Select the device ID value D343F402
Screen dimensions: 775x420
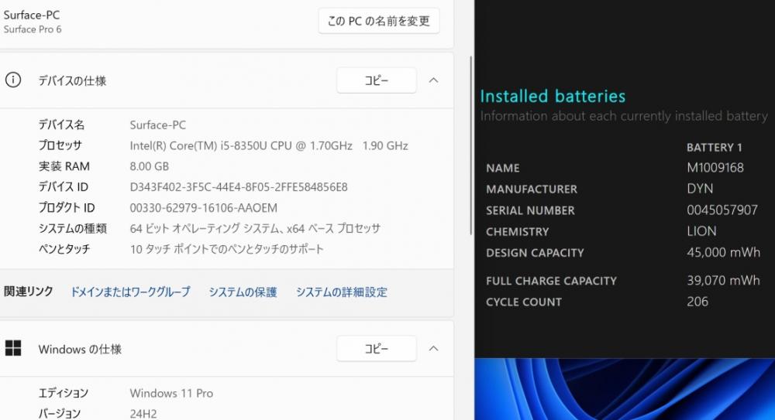point(238,187)
